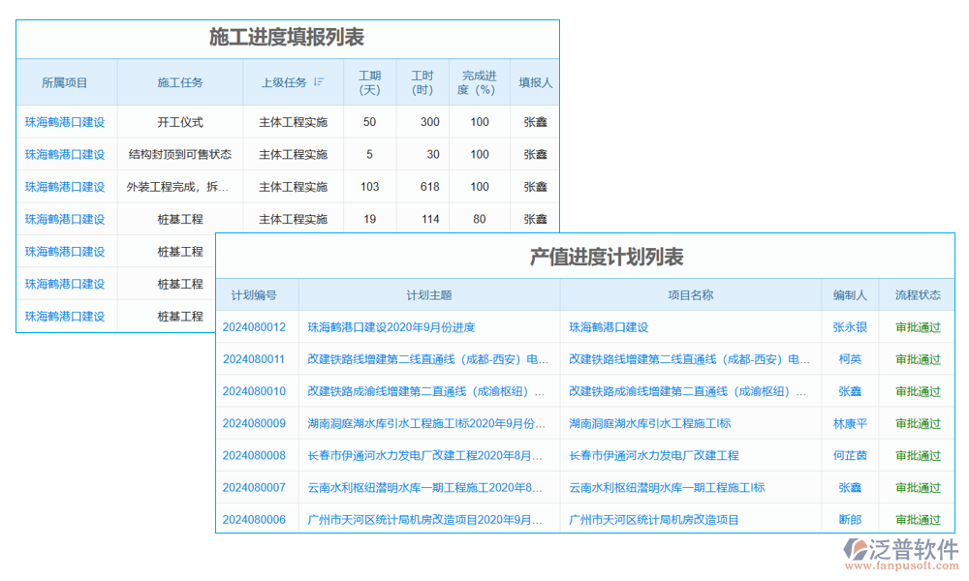Image resolution: width=969 pixels, height=581 pixels.
Task: Open project link 湖南洞庭湖水库引水工程施工I标
Action: pos(650,423)
